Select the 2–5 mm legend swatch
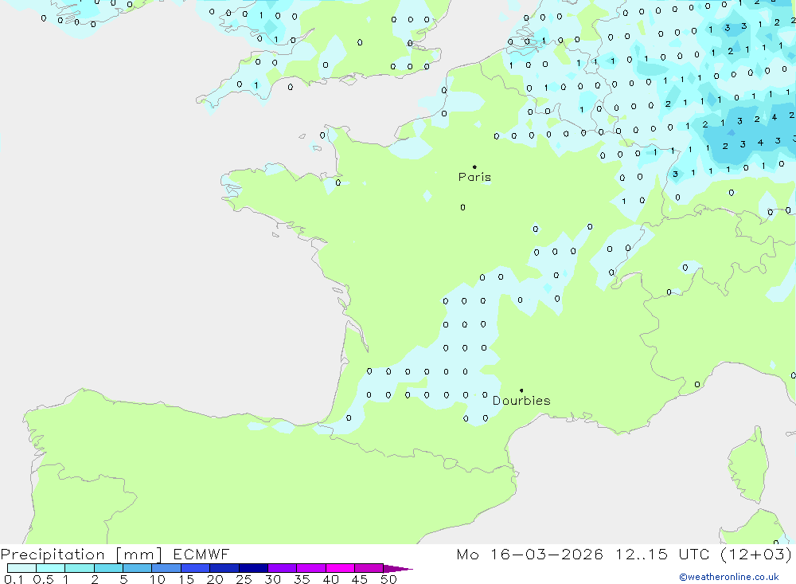The height and width of the screenshot is (584, 796). click(x=108, y=568)
